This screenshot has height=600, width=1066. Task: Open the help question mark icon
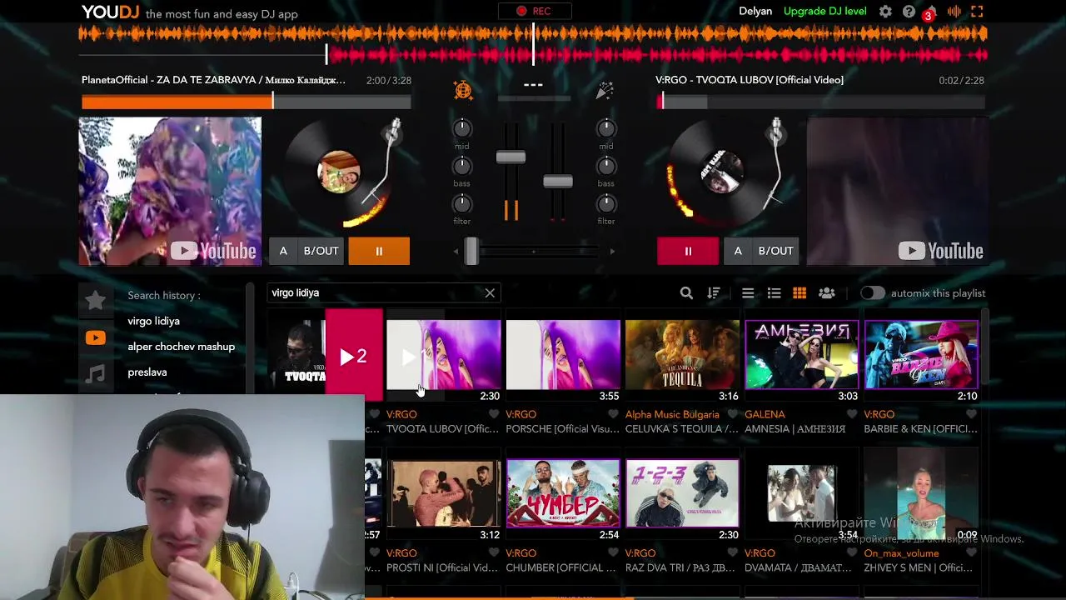click(x=909, y=12)
